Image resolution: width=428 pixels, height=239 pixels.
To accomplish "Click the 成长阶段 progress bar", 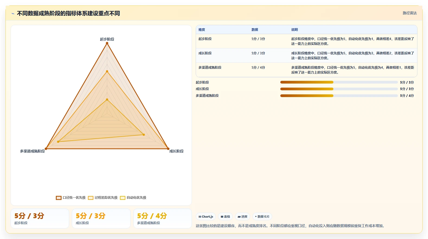I will tap(339, 89).
